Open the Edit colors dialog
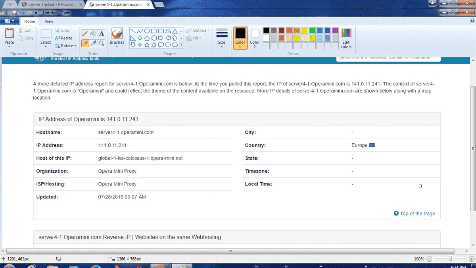This screenshot has height=268, width=476. coord(346,39)
